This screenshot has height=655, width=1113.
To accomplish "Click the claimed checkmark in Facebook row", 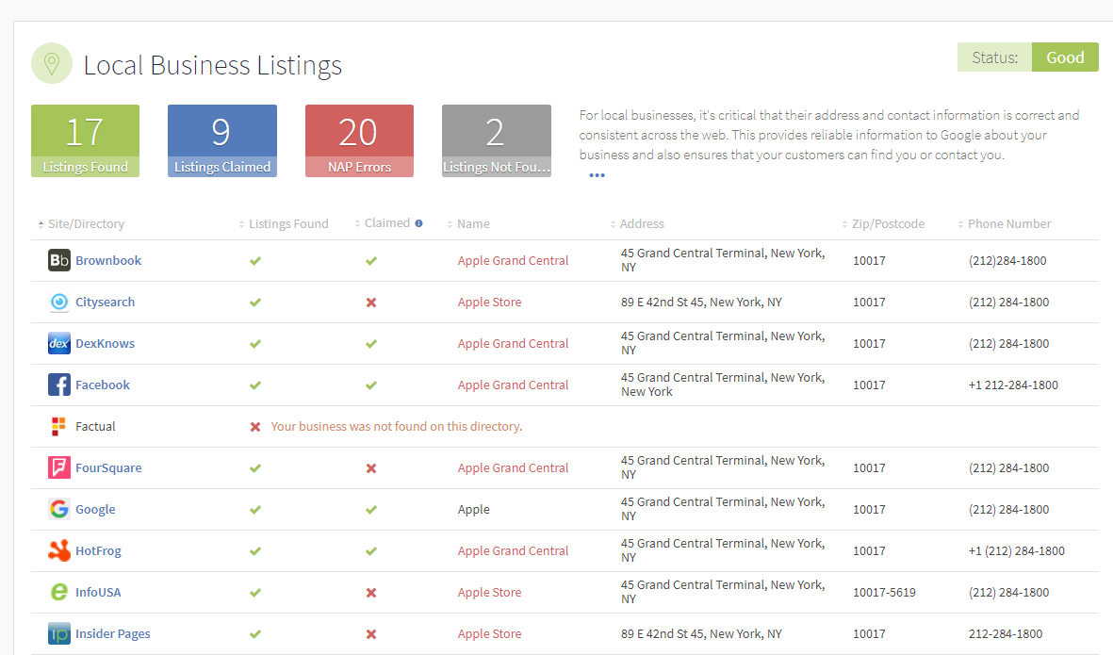I will point(371,385).
